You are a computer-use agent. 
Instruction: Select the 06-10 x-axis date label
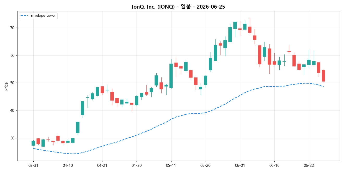[x=274, y=165]
